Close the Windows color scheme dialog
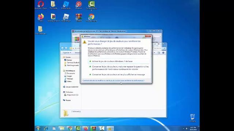 click(x=148, y=36)
